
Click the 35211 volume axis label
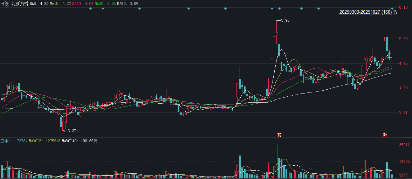[404, 145]
